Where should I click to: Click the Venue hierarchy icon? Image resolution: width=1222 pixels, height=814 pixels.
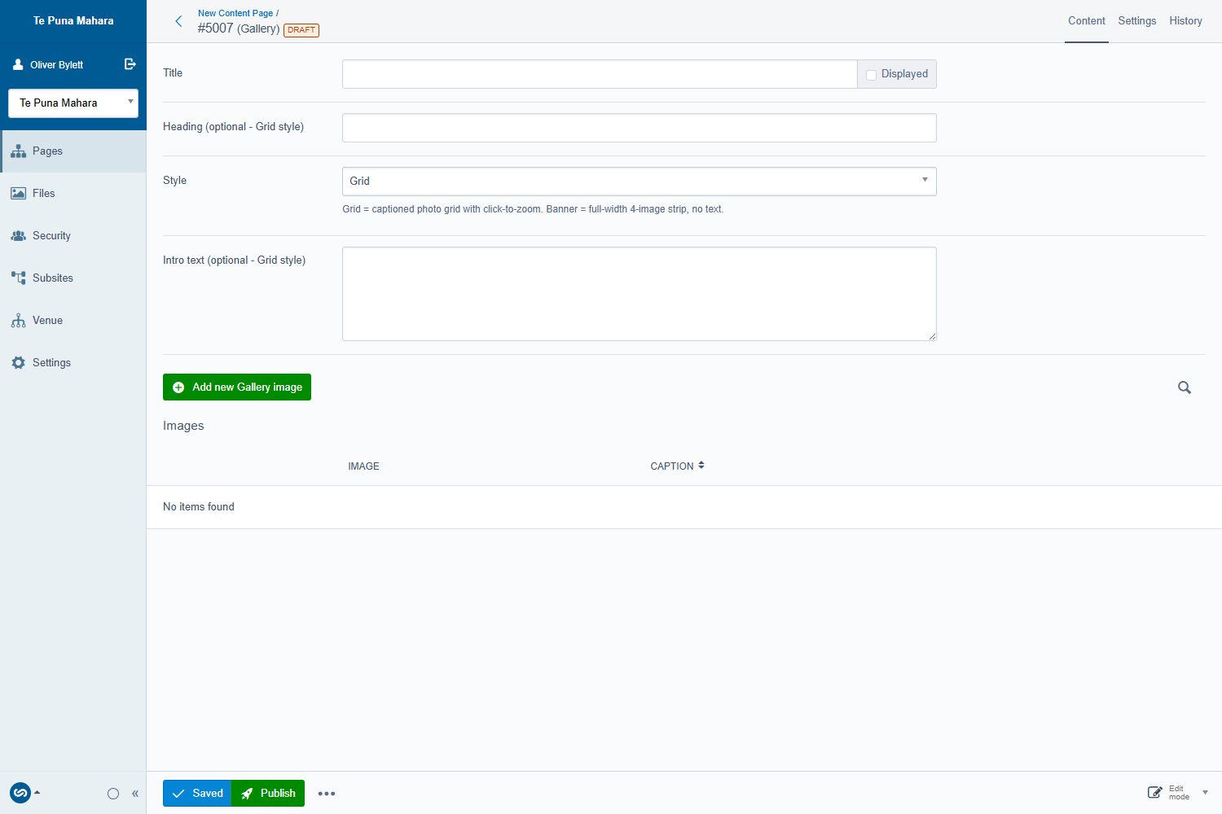click(18, 320)
